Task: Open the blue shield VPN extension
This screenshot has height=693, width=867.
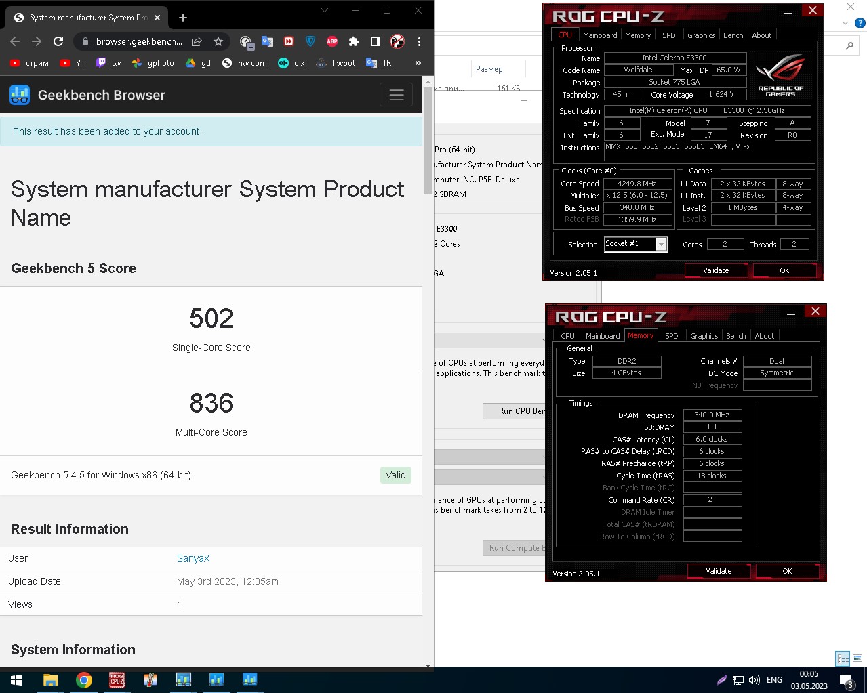Action: [x=310, y=41]
